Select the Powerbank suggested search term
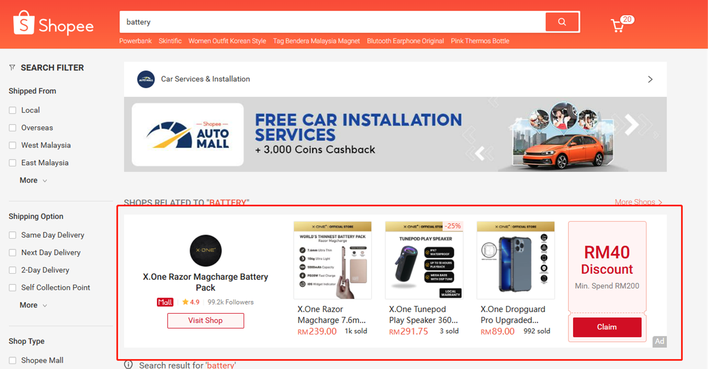This screenshot has height=369, width=708. [x=136, y=41]
